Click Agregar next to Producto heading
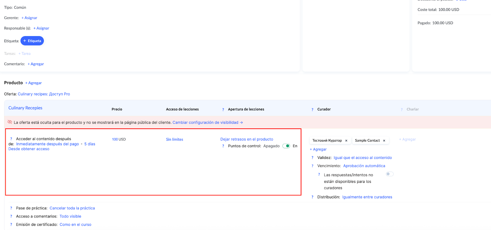The image size is (491, 230). (33, 83)
